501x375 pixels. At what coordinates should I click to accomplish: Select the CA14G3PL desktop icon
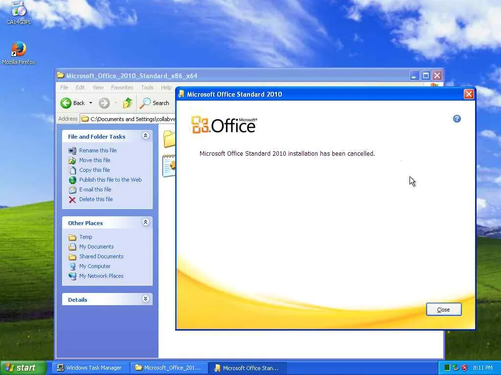tap(19, 13)
